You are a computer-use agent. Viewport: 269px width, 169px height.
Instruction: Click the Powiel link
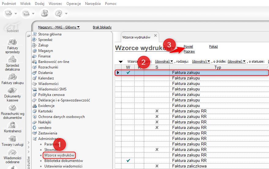188,46
